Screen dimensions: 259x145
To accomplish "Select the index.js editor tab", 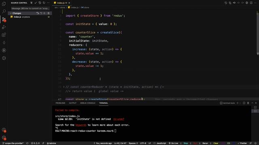I will 62,3.
